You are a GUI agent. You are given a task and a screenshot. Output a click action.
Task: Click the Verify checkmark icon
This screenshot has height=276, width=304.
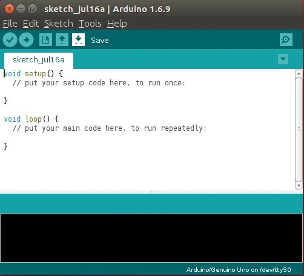tap(10, 40)
